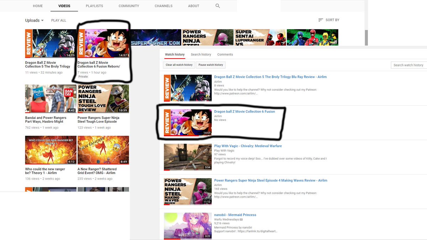
Task: Open the 'Play With Vagic' channel name
Action: tap(224, 151)
